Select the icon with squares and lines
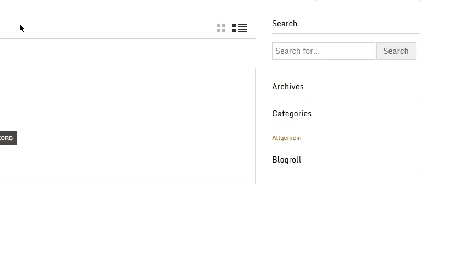This screenshot has width=461, height=263. click(240, 28)
